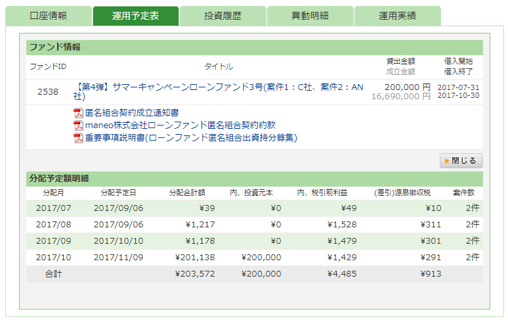508x322 pixels.
Task: Open the 匿名組合契約成立通知書 link
Action: [x=132, y=113]
